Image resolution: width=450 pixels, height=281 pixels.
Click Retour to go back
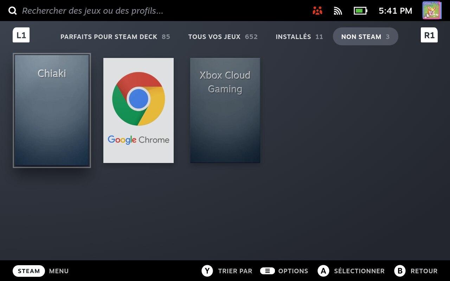(424, 271)
